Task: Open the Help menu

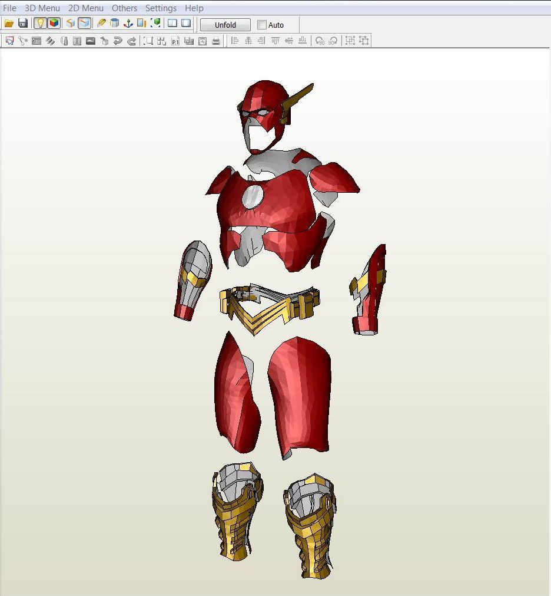Action: point(194,8)
